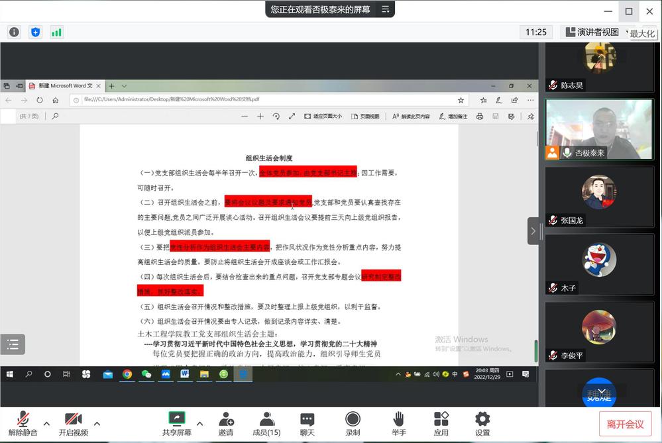Turn on camera via 开启视频
Image resolution: width=662 pixels, height=443 pixels.
(x=73, y=424)
